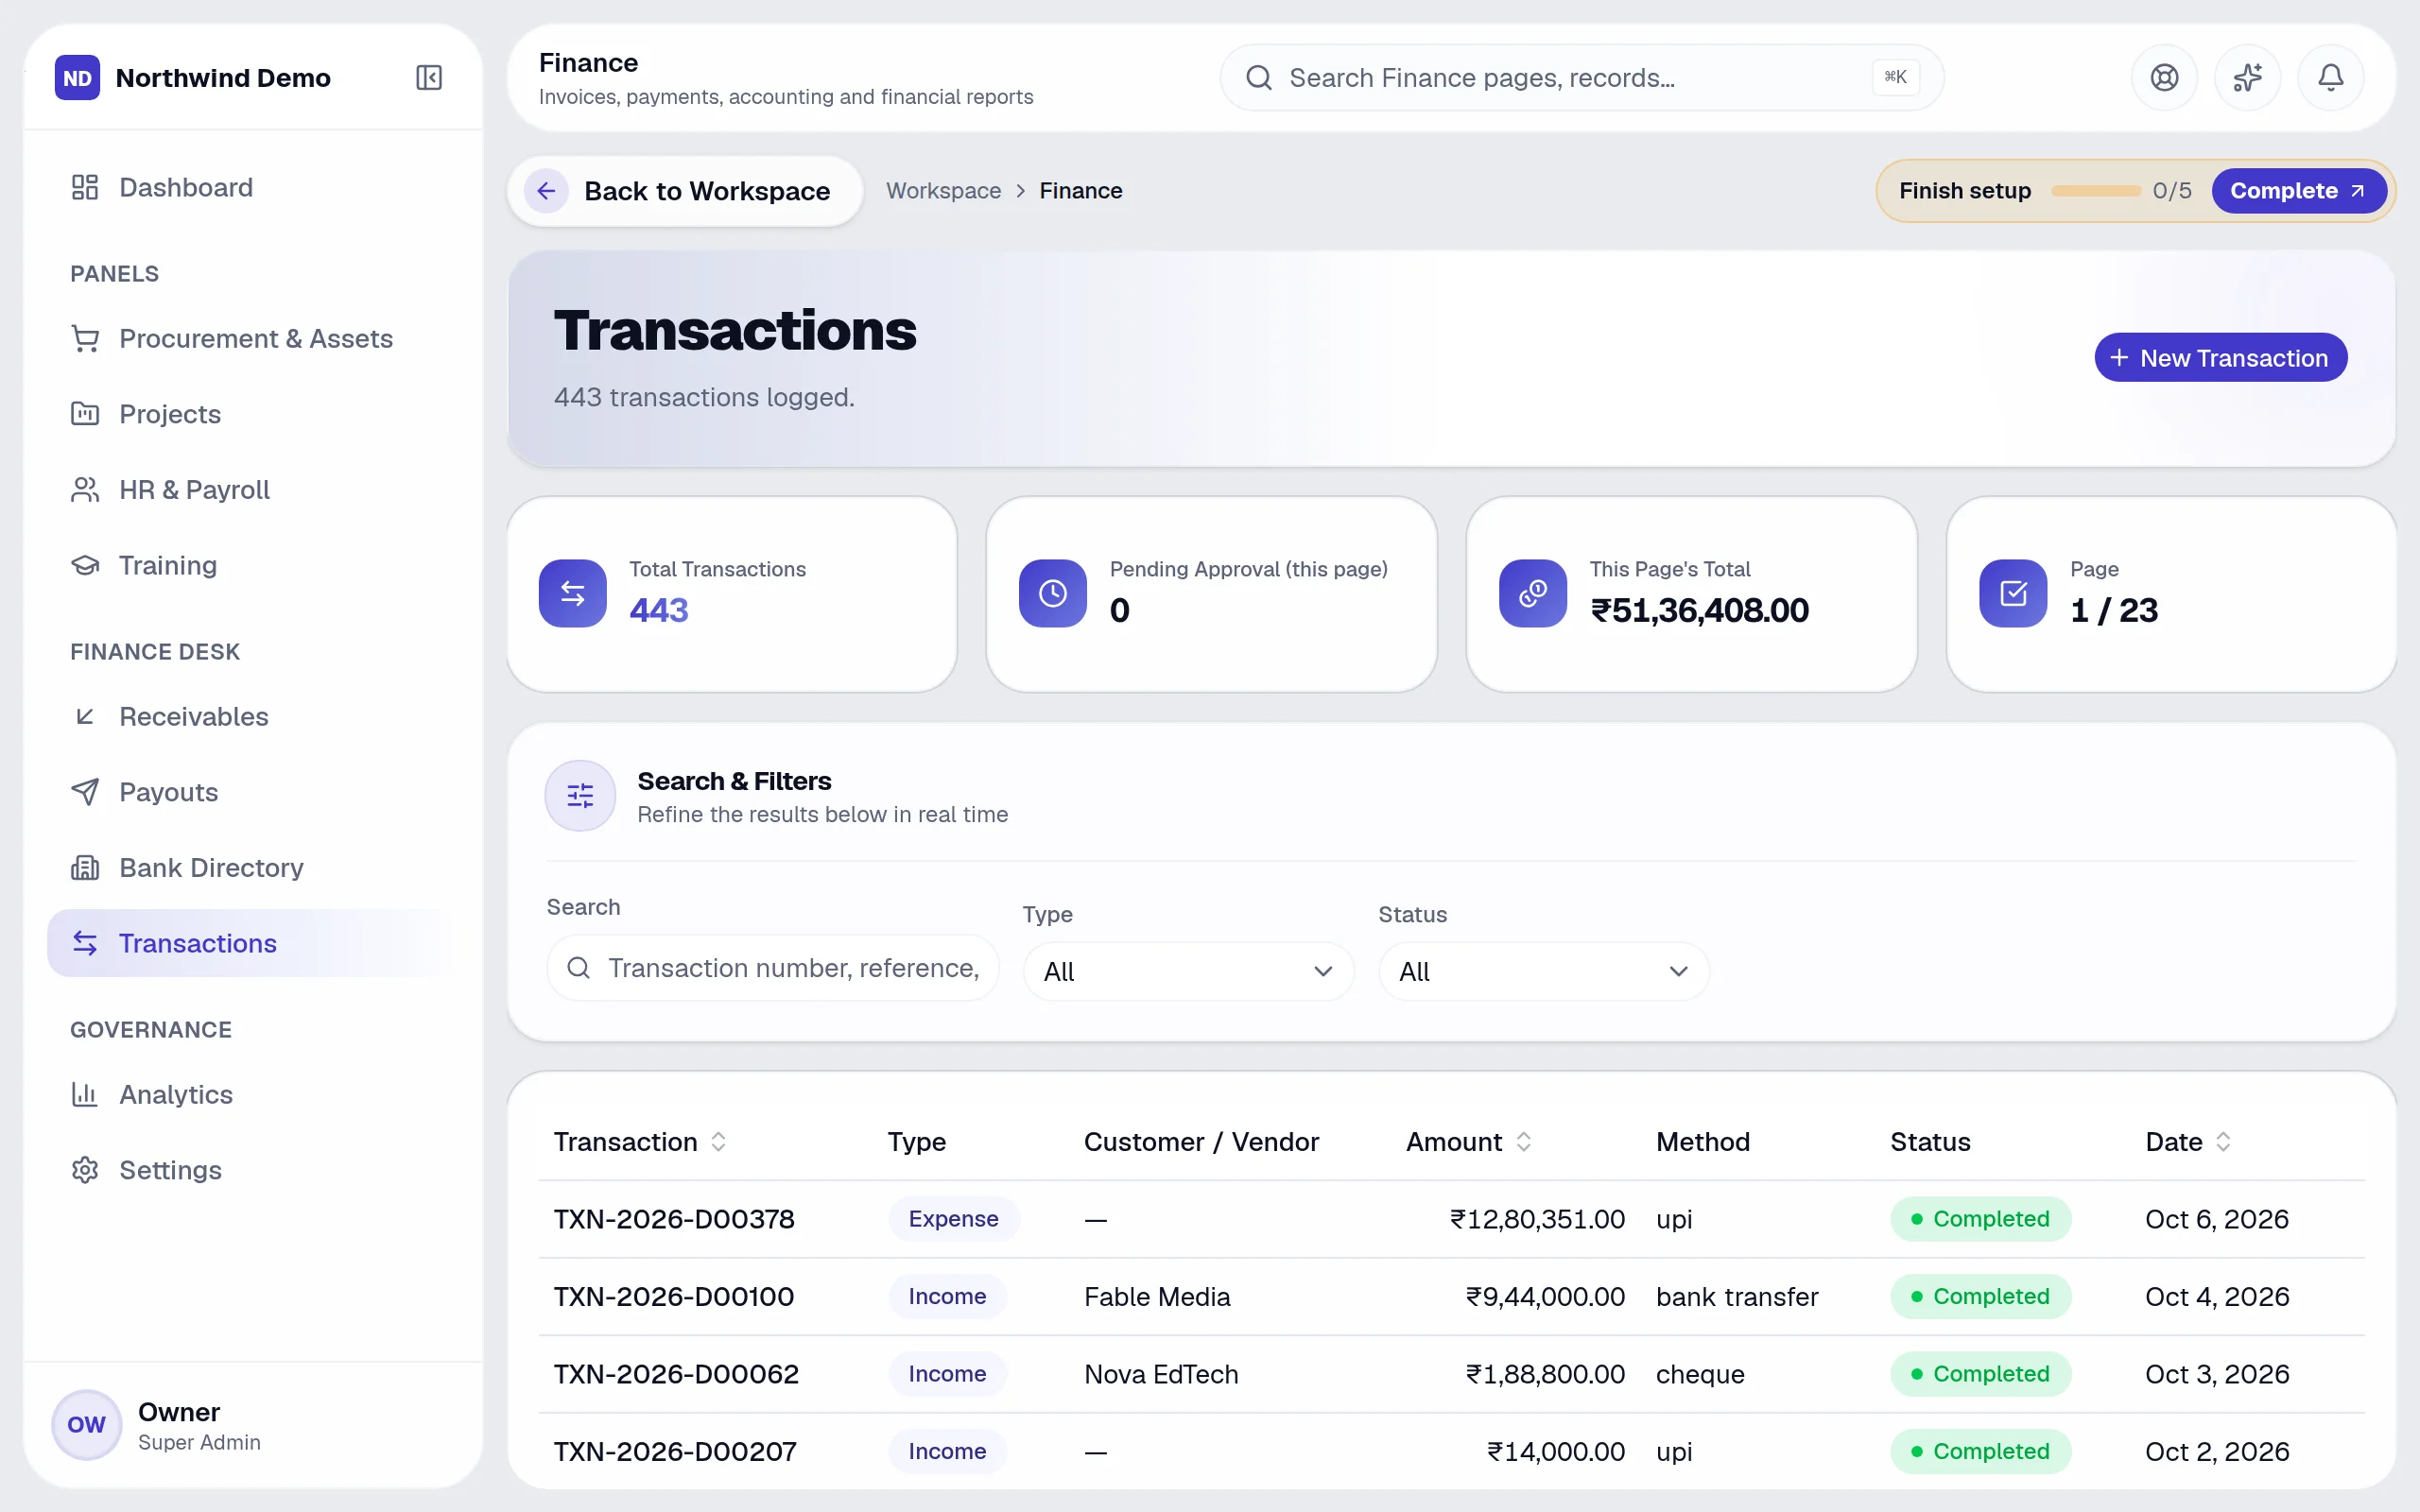
Task: Click the Payouts paper plane icon
Action: (x=85, y=792)
